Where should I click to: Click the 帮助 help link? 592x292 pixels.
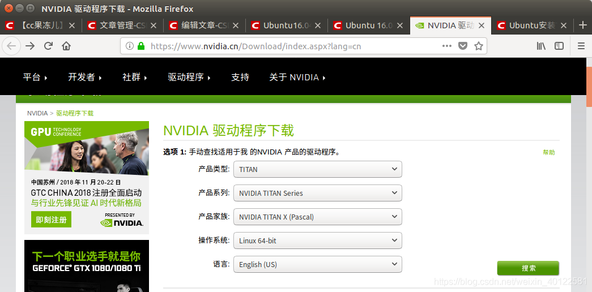point(549,152)
